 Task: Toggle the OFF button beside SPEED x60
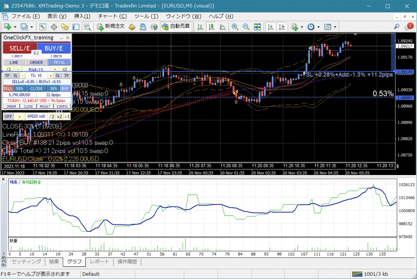point(8,116)
